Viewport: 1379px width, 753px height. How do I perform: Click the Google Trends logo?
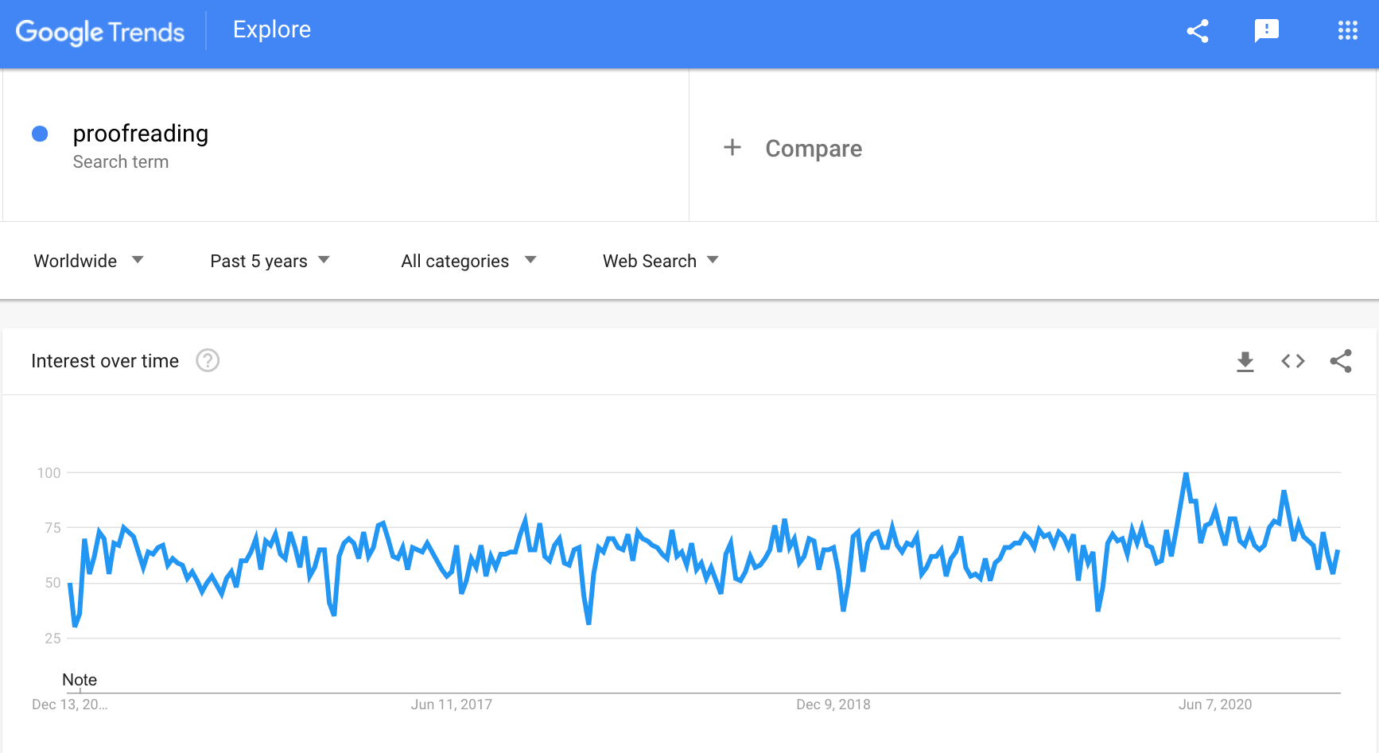pyautogui.click(x=100, y=32)
